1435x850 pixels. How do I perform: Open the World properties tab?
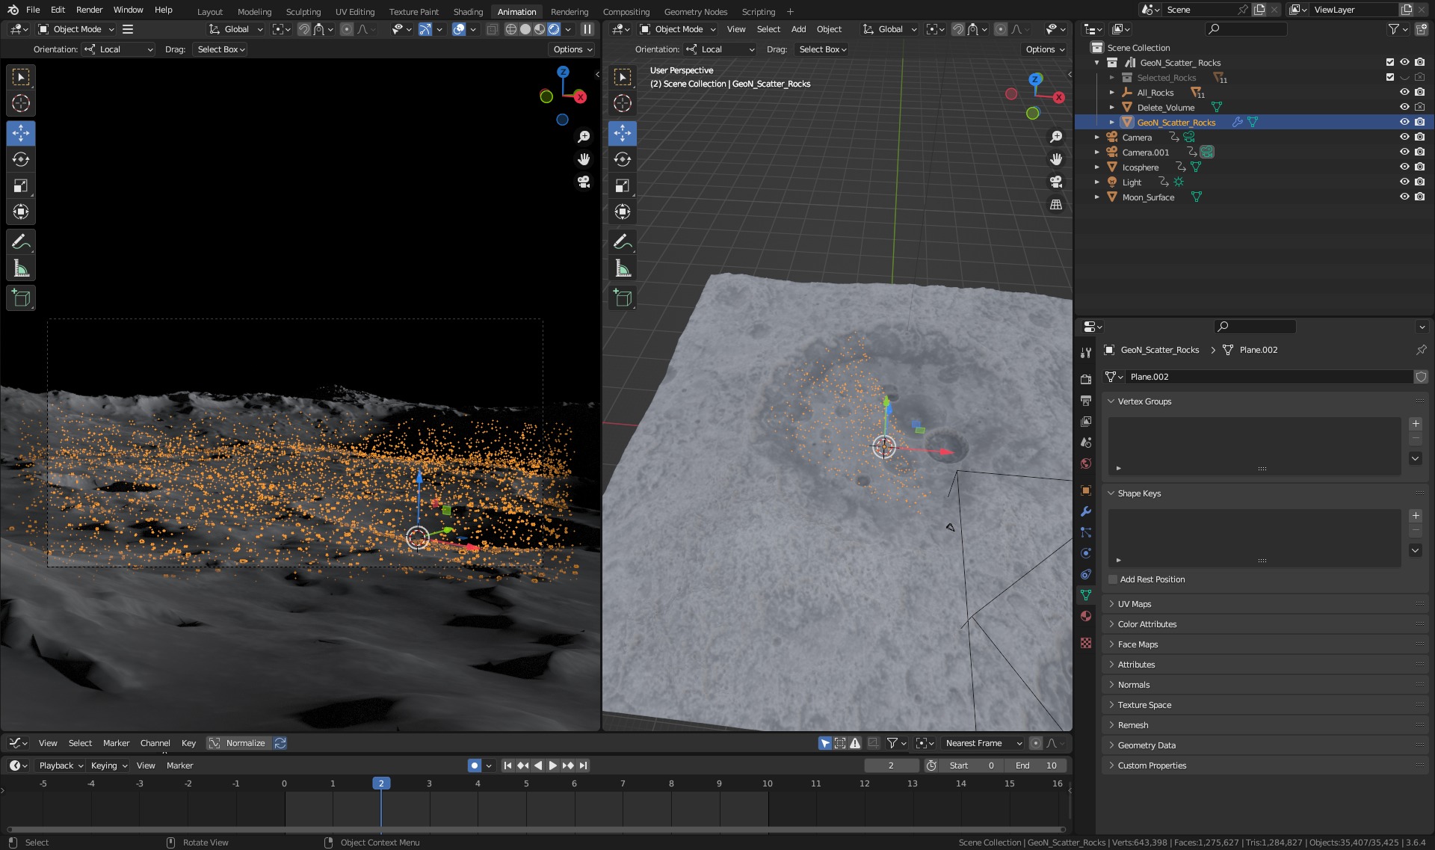click(1086, 464)
